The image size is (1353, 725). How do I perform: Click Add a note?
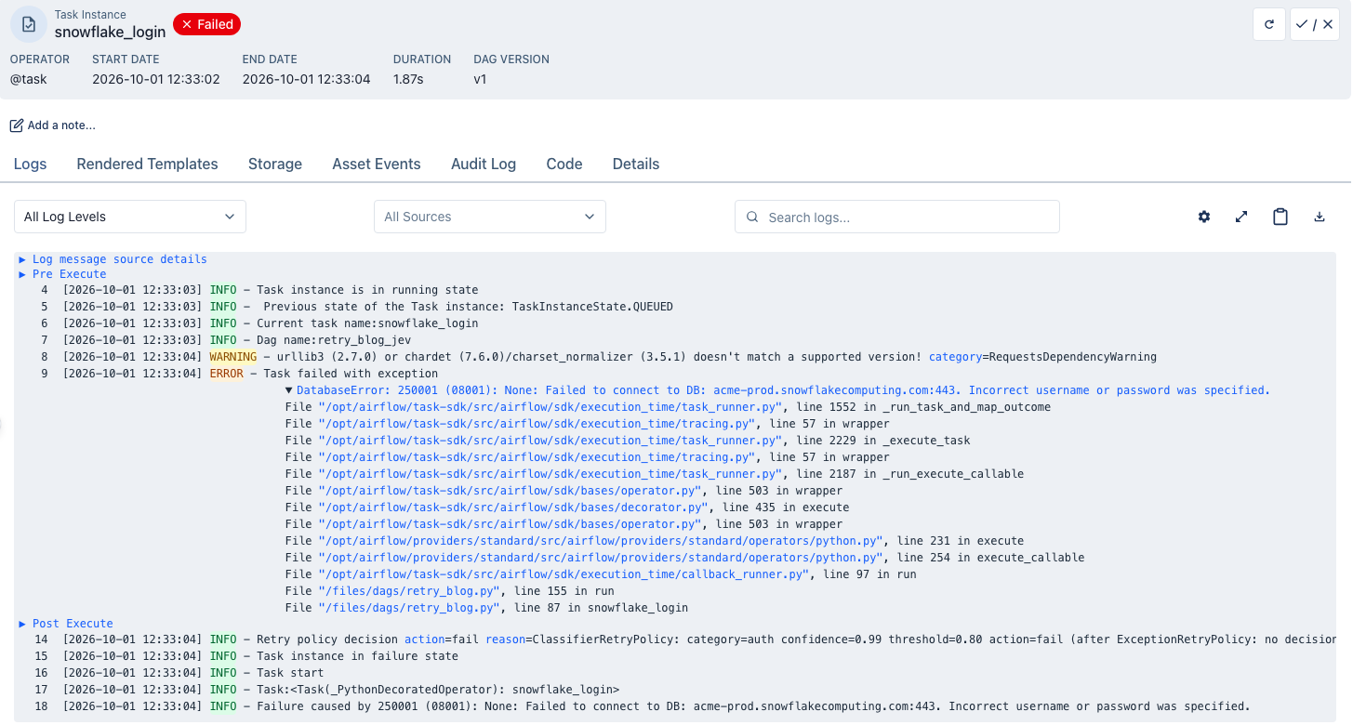[53, 125]
